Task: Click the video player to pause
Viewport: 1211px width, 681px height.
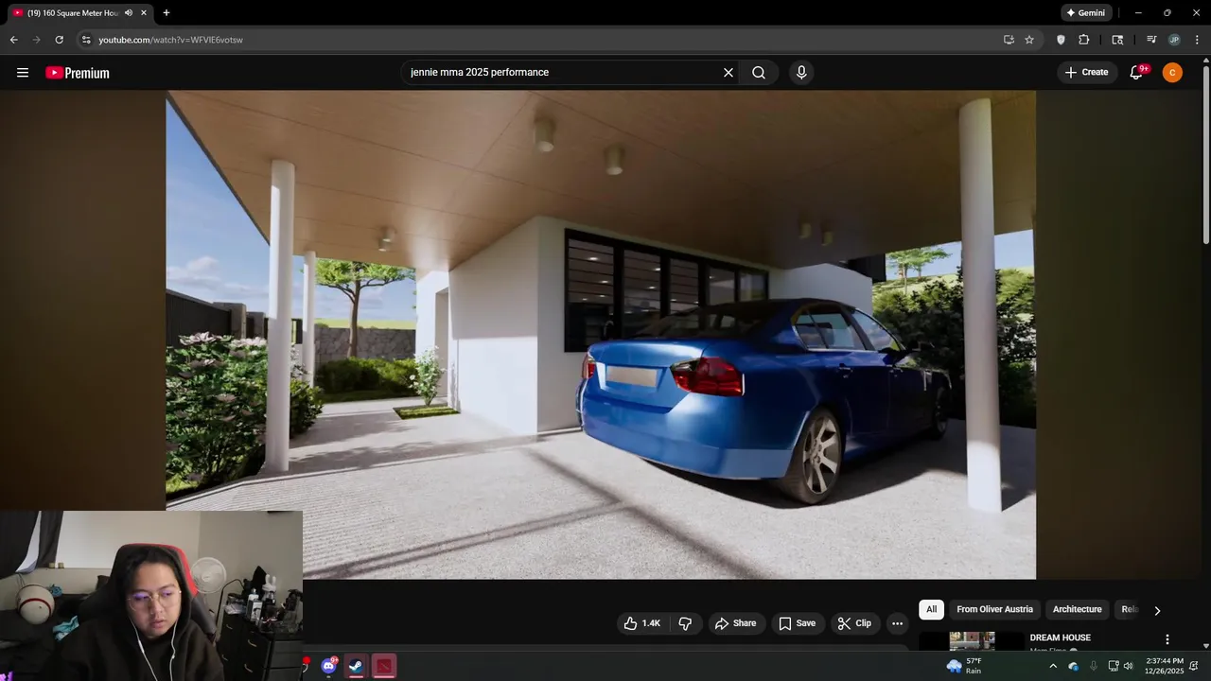Action: pyautogui.click(x=601, y=334)
